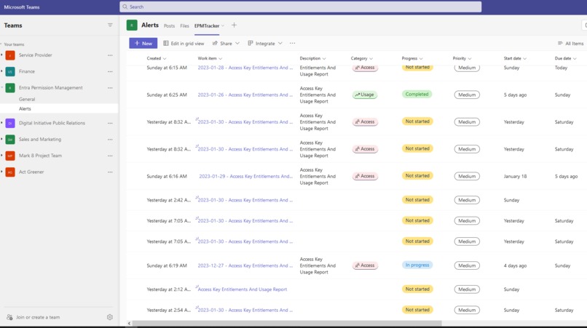Open more options for Entra Permission Management
Screen dimensions: 587x328
[x=110, y=88]
